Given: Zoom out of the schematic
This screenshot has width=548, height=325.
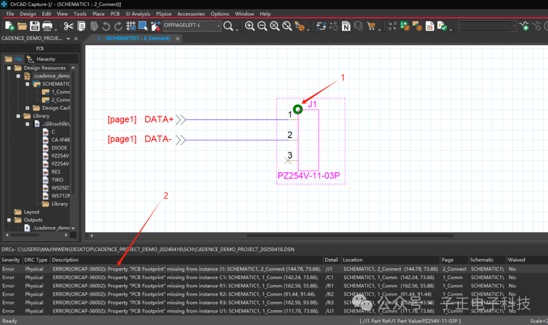Looking at the screenshot, I should pyautogui.click(x=262, y=26).
